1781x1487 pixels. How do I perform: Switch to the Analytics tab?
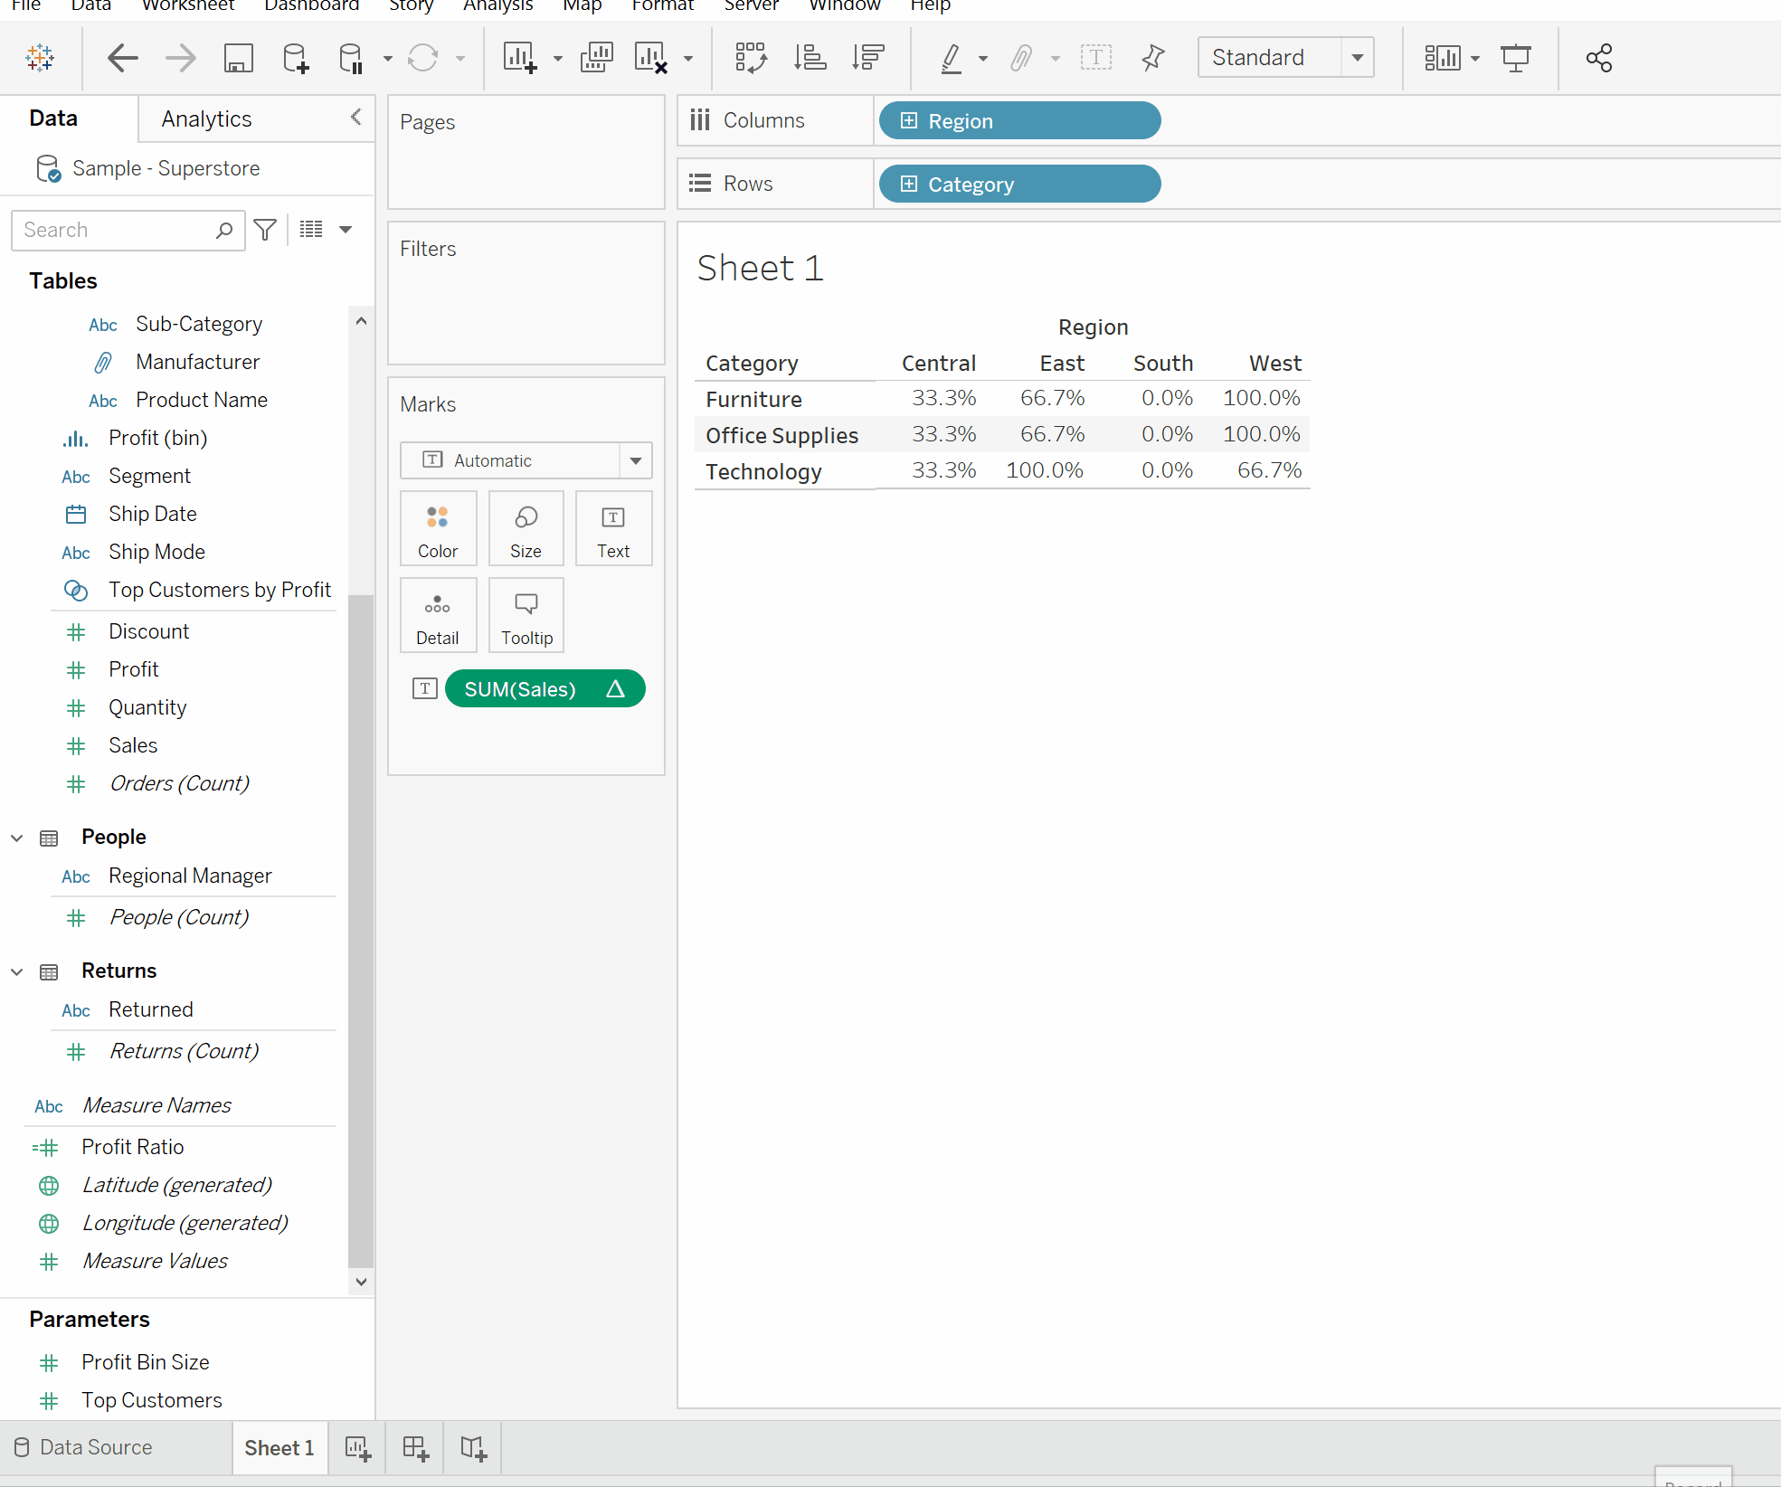(x=206, y=118)
